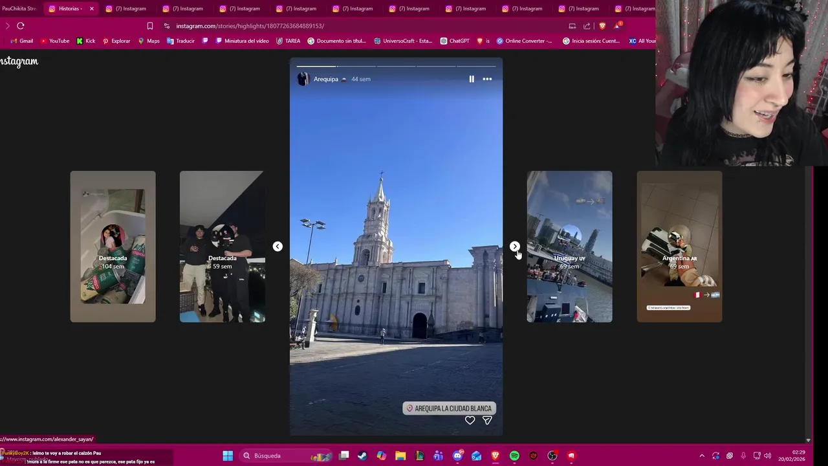Open Task View on taskbar
The height and width of the screenshot is (466, 828).
pos(344,456)
